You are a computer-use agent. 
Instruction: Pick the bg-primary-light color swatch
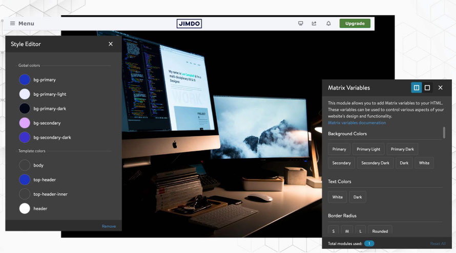(25, 94)
